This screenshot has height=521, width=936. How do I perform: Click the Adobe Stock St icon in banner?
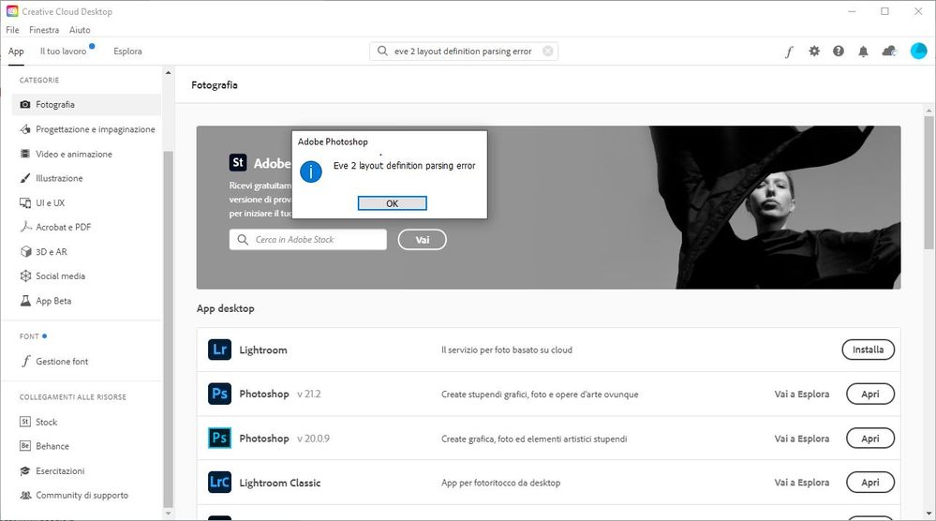tap(238, 162)
